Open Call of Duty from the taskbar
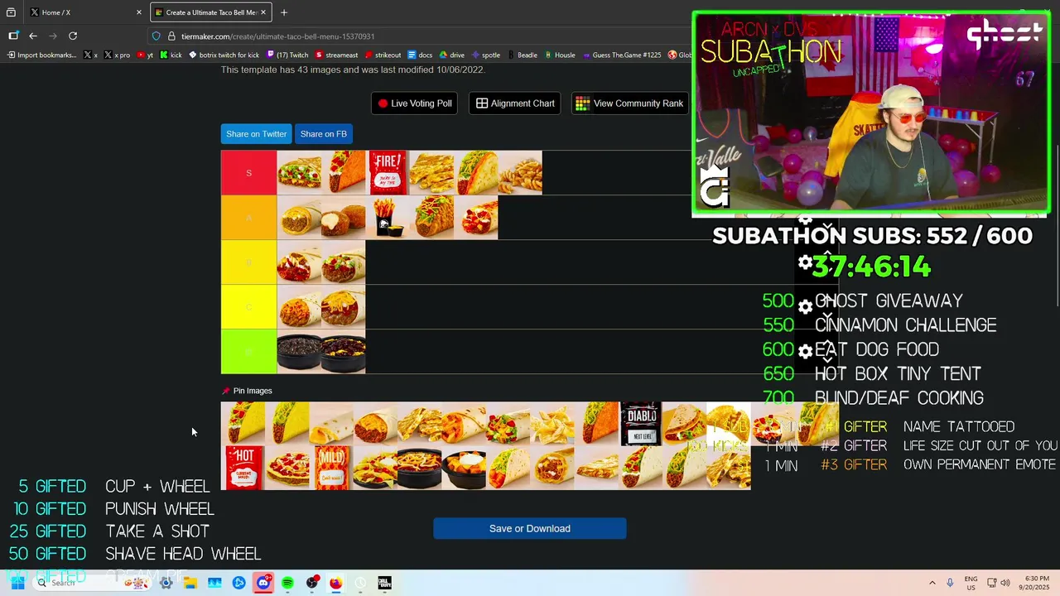The image size is (1060, 596). point(384,583)
